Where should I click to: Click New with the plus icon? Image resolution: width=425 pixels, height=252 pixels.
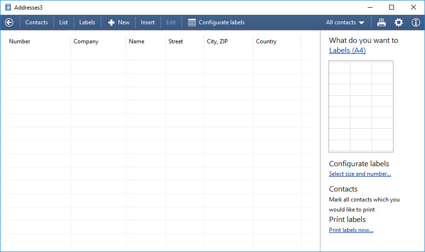(x=118, y=22)
